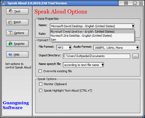Click the Guangming Software link
Viewport: 145px width, 118px height.
pyautogui.click(x=16, y=105)
